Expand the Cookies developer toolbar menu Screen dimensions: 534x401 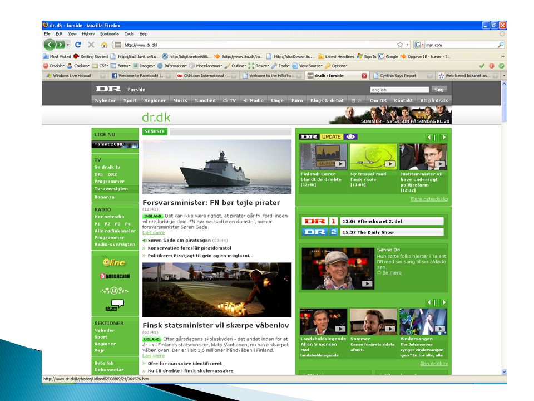[78, 66]
